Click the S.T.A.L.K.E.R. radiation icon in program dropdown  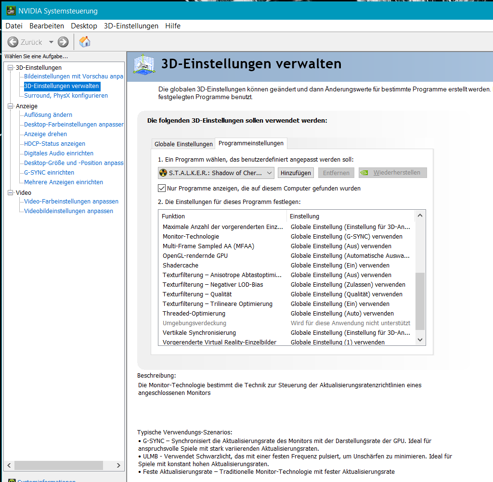tap(163, 173)
